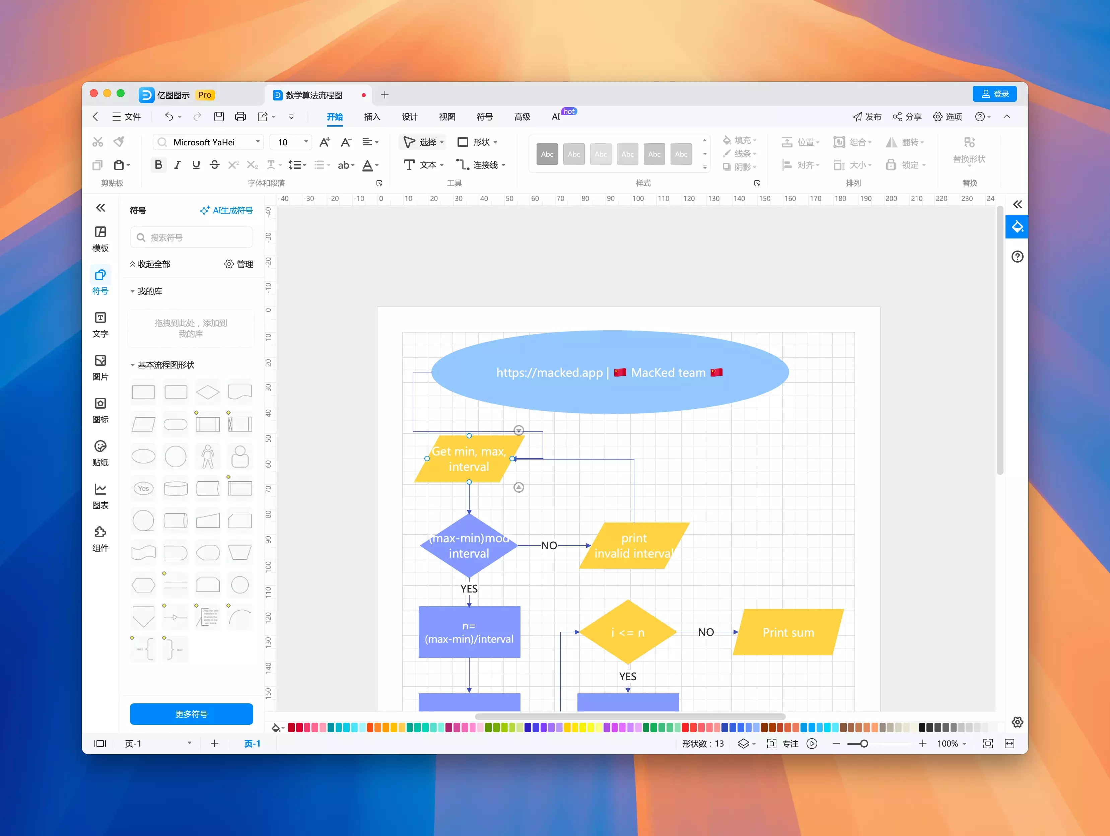Switch to the 插入 ribbon tab
This screenshot has height=836, width=1110.
[x=372, y=117]
